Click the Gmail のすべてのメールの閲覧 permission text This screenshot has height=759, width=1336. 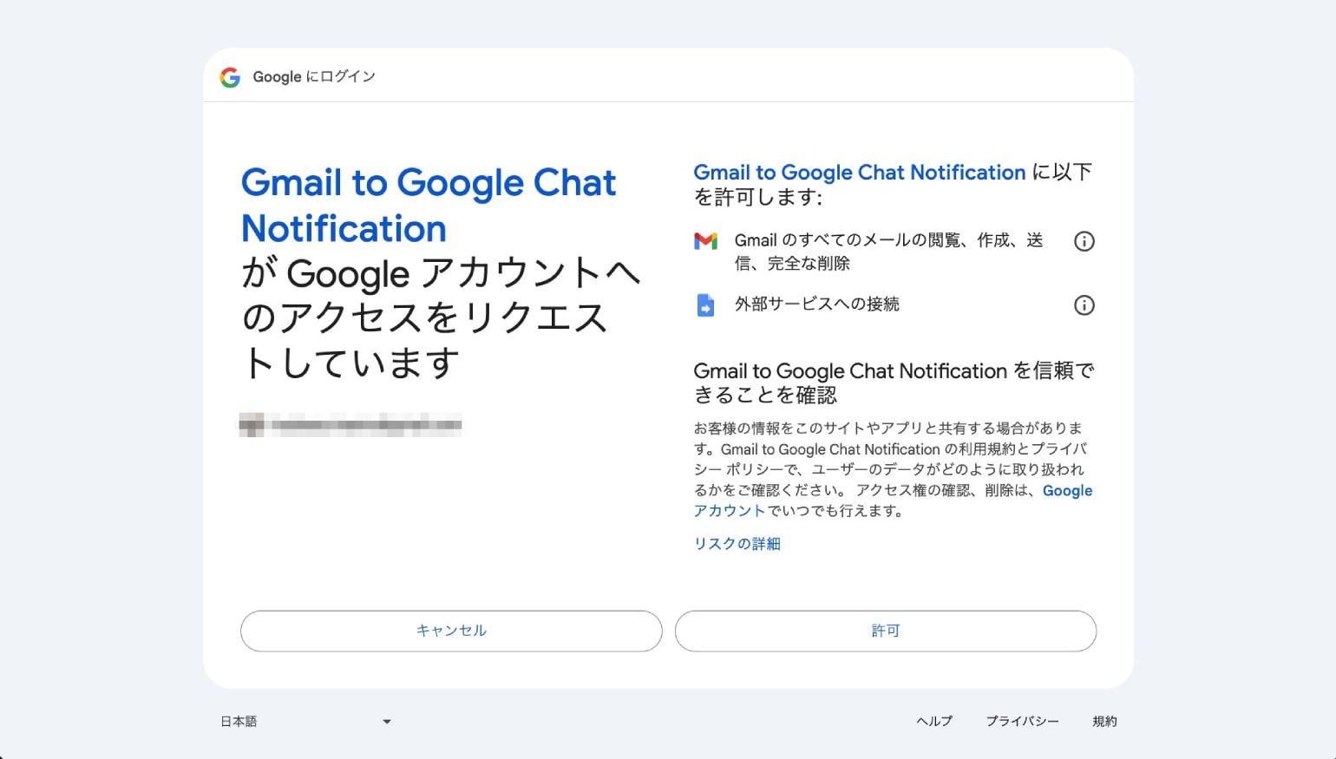(x=888, y=252)
